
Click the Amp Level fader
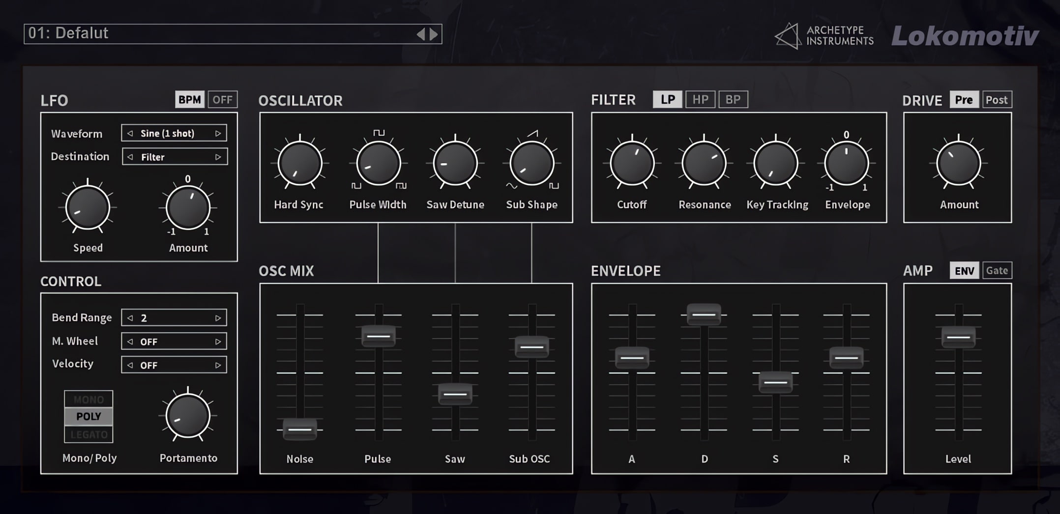click(958, 337)
